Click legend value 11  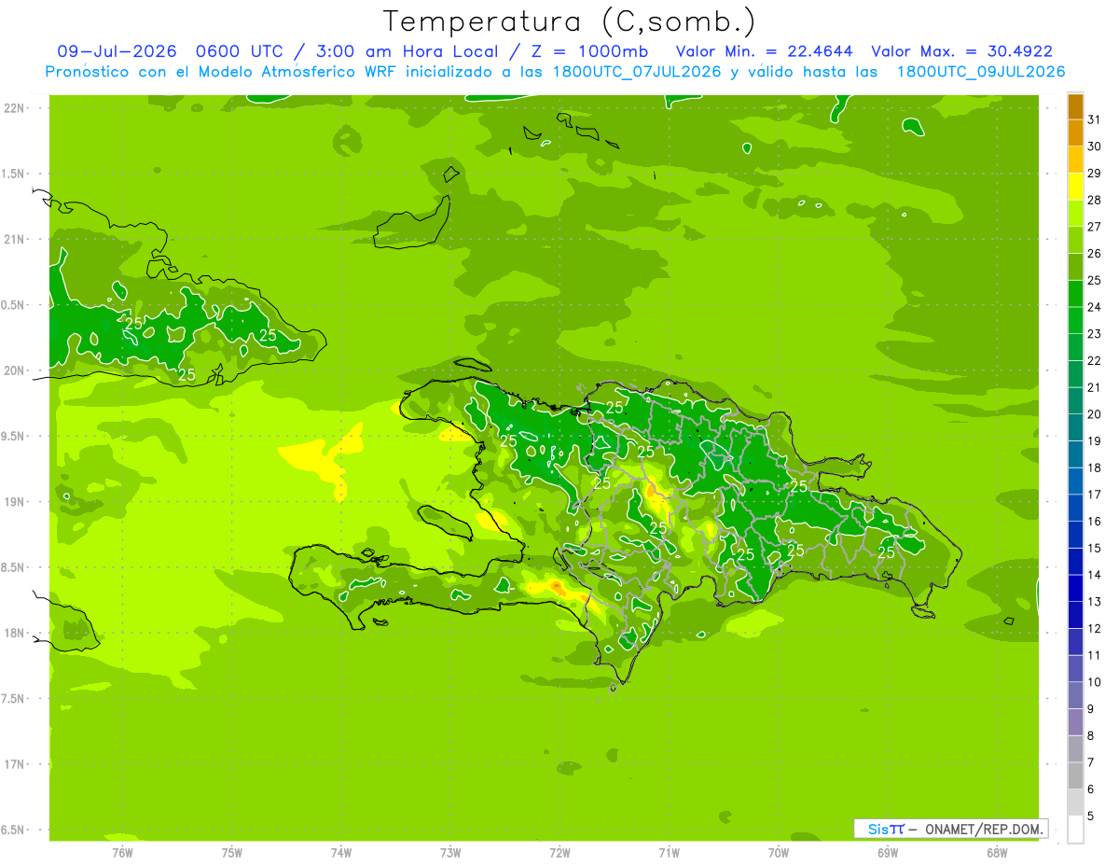coord(1095,655)
